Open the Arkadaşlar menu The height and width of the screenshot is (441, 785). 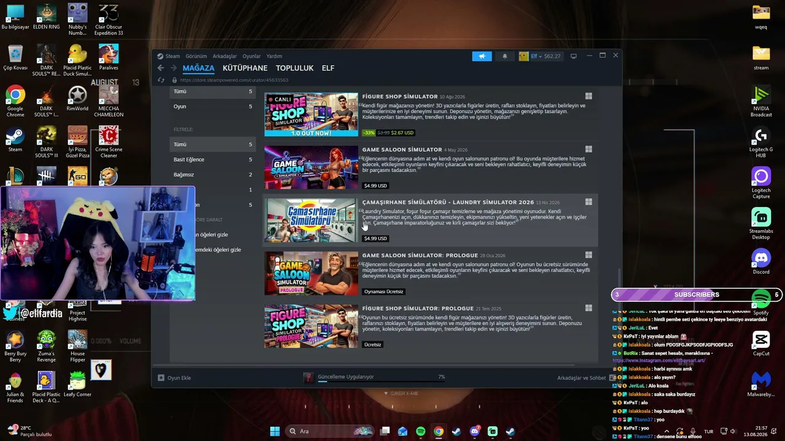(224, 56)
